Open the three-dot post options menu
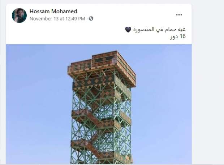Viewport: 224px width, 165px height. [x=179, y=15]
